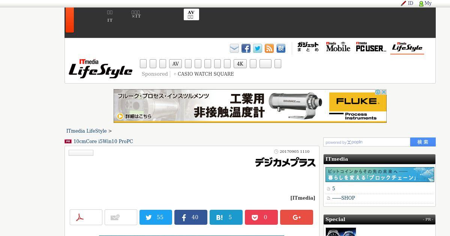Screen dimensions: 450x236
Task: Open AdChoices info icon on banner
Action: click(x=378, y=92)
